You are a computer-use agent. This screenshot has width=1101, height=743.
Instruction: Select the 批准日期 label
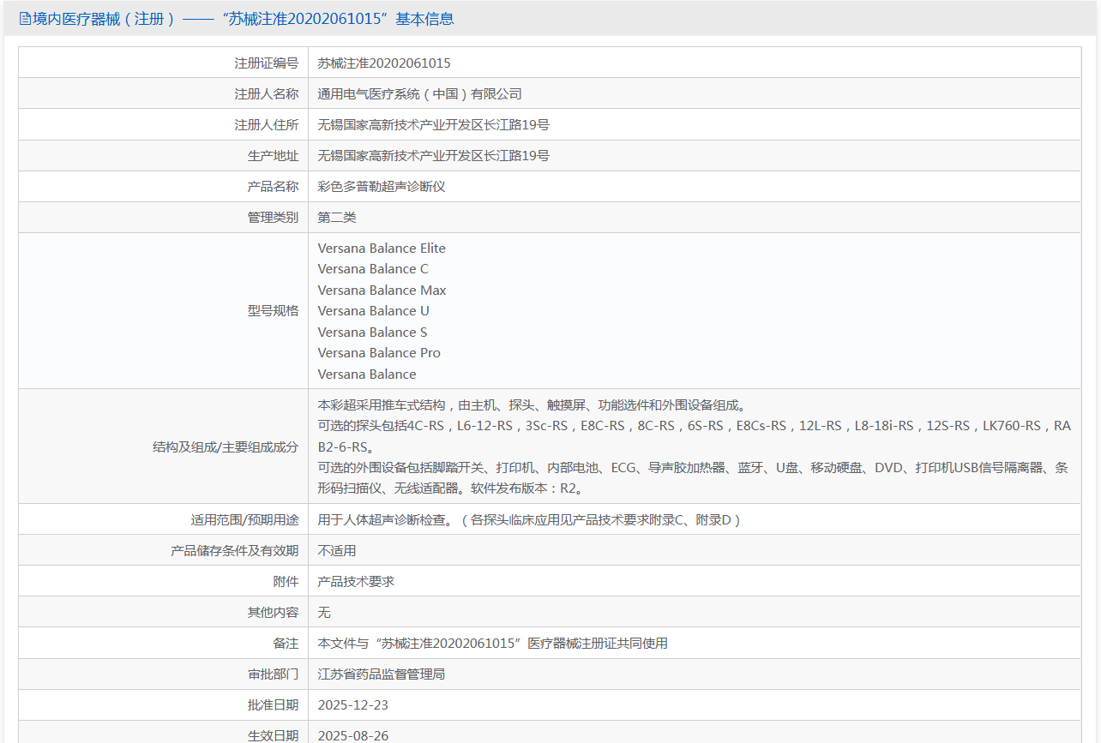click(273, 704)
